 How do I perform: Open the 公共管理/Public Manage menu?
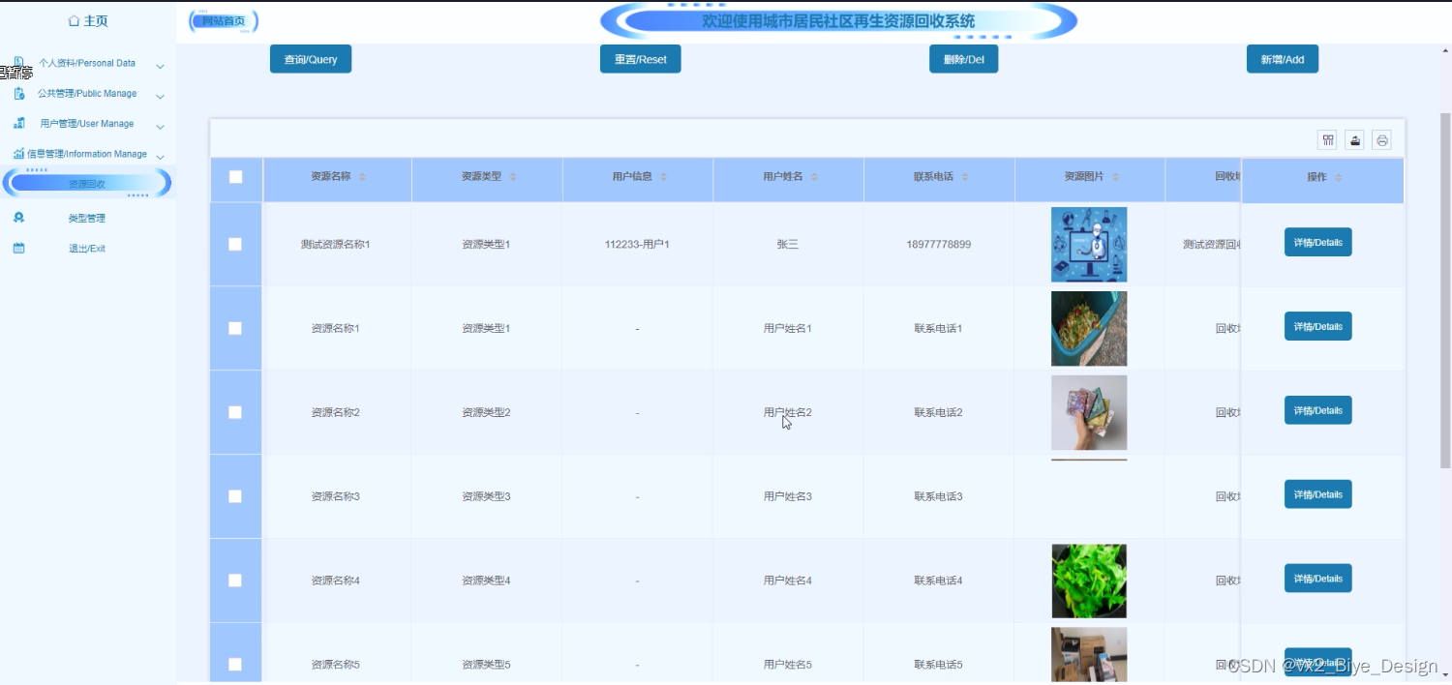pyautogui.click(x=88, y=94)
